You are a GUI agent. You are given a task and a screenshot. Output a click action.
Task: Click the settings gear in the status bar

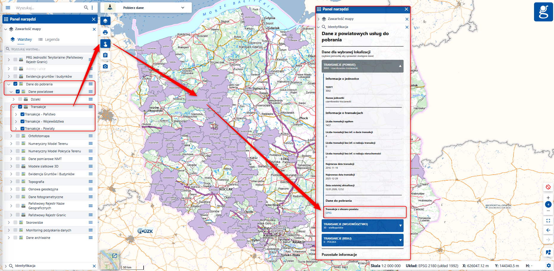tap(548, 265)
